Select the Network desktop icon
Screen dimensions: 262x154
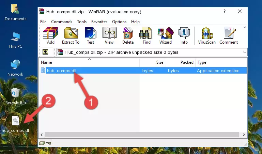15,68
